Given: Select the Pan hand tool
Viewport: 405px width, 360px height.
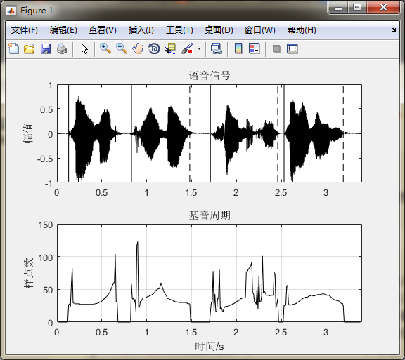Looking at the screenshot, I should click(x=138, y=48).
